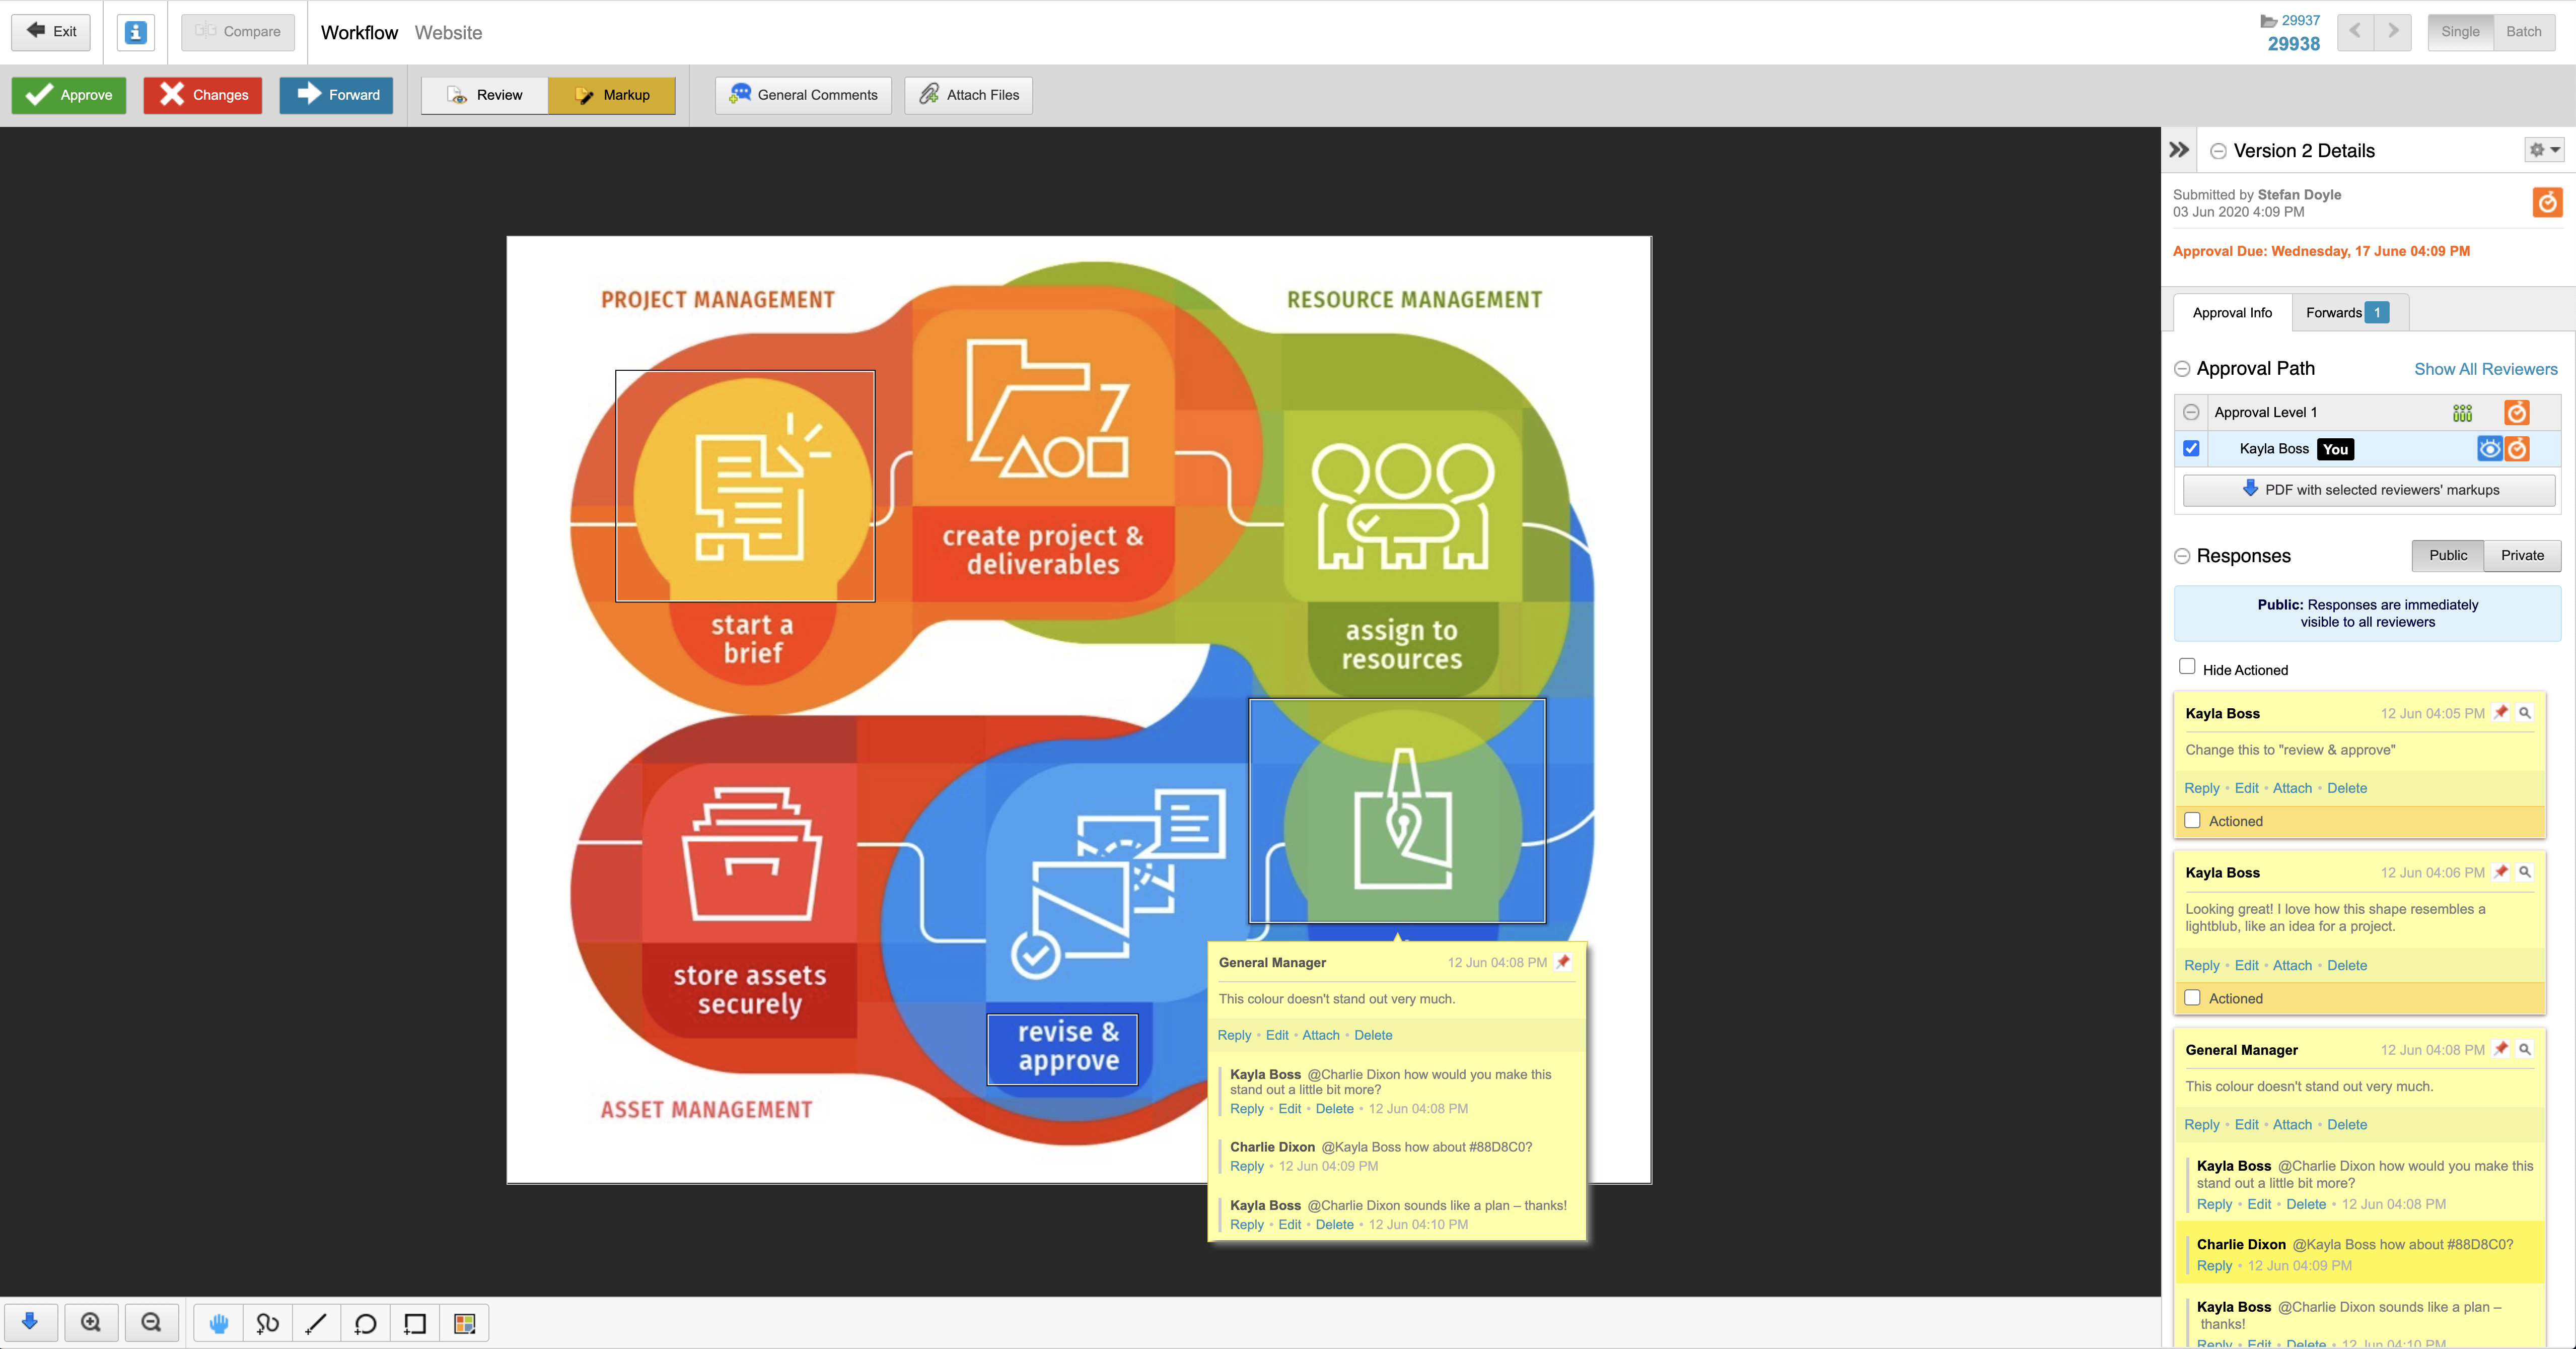
Task: Click the blue info icon button
Action: coord(136,32)
